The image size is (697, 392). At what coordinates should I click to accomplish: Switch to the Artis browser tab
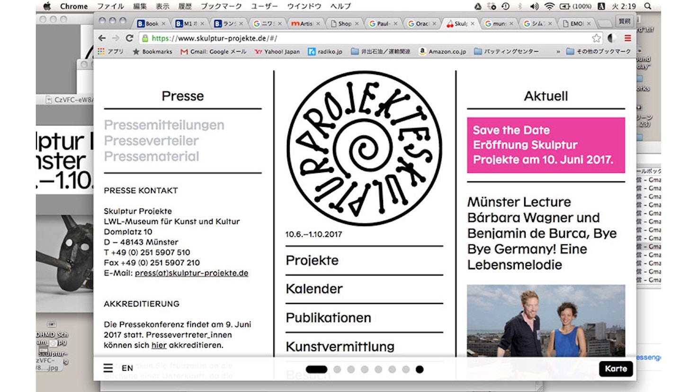(x=304, y=23)
